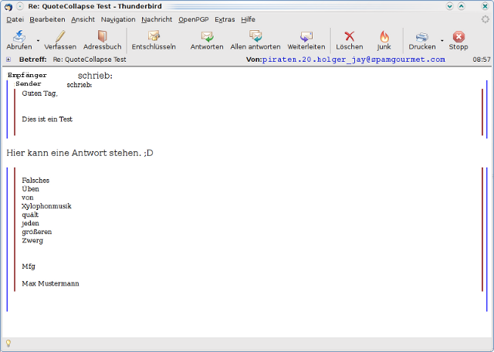This screenshot has width=494, height=352.
Task: Click the sender email address link
Action: click(x=354, y=59)
